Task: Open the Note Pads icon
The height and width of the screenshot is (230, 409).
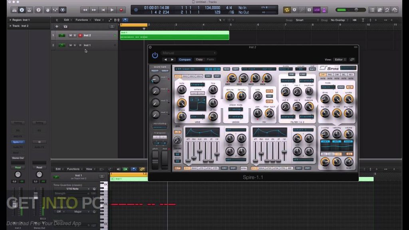Action: coord(380,10)
